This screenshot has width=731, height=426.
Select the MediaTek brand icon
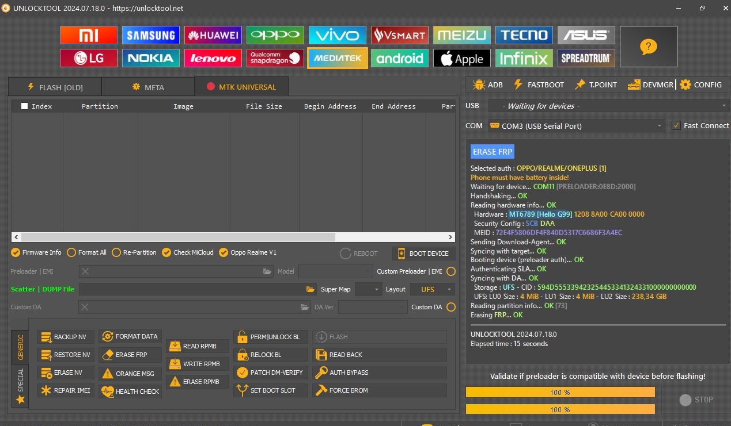pos(337,58)
